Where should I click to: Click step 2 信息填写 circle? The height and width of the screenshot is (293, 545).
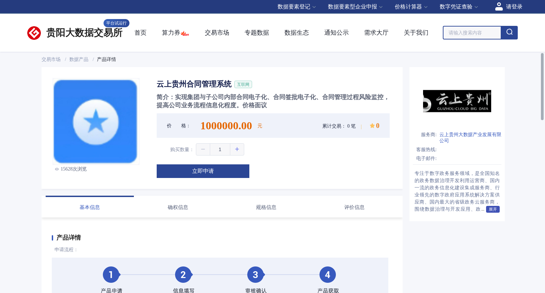(183, 275)
